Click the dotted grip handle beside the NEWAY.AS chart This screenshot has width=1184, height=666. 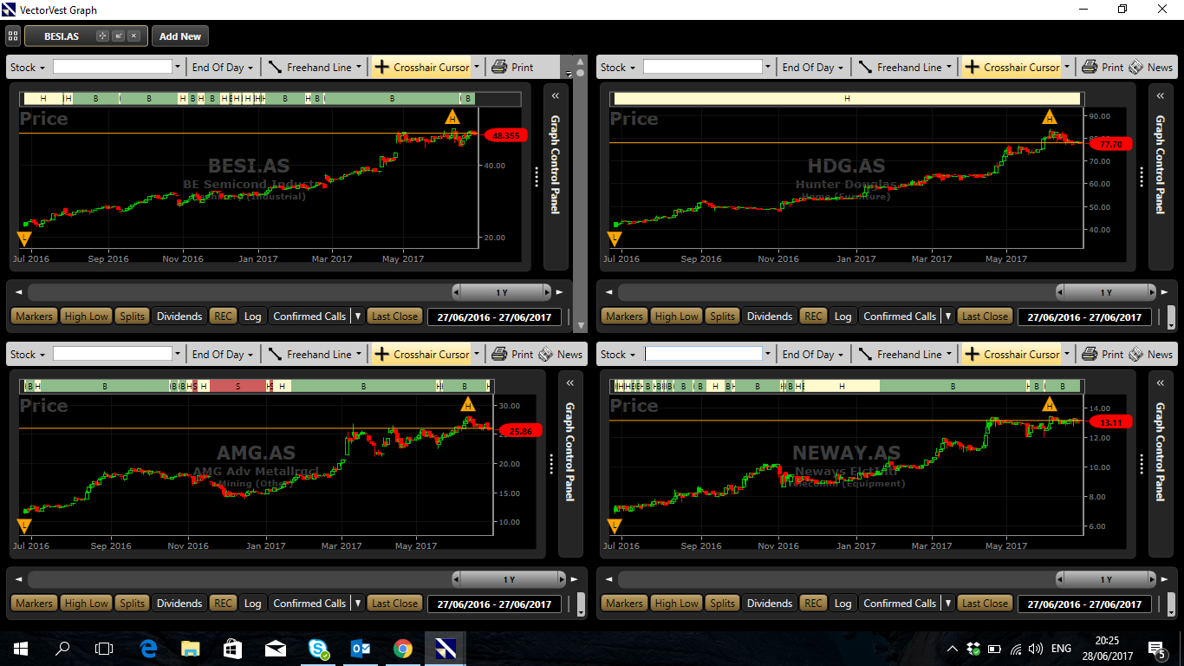(x=1142, y=464)
